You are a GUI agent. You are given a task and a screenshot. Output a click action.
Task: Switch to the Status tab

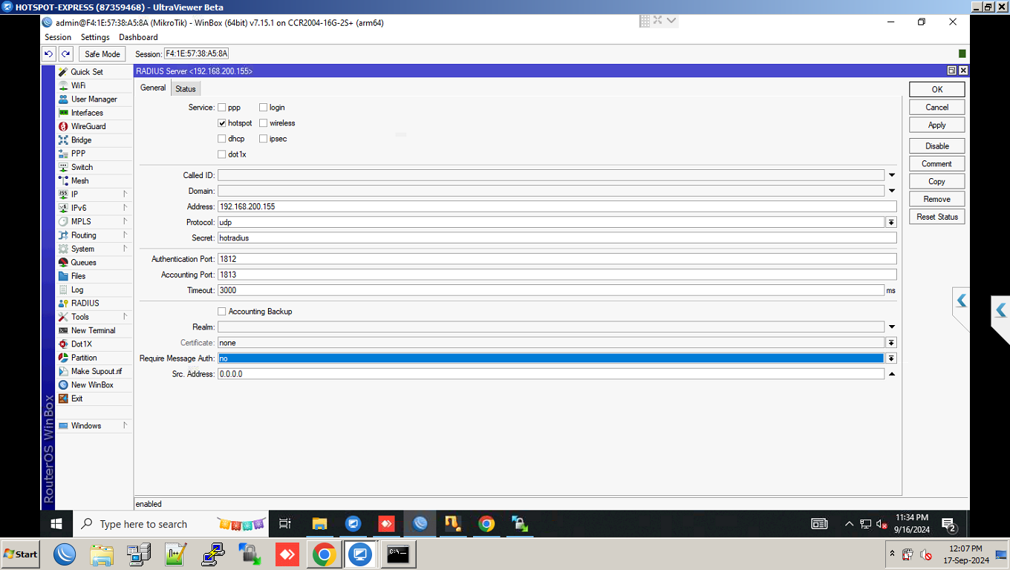coord(186,89)
